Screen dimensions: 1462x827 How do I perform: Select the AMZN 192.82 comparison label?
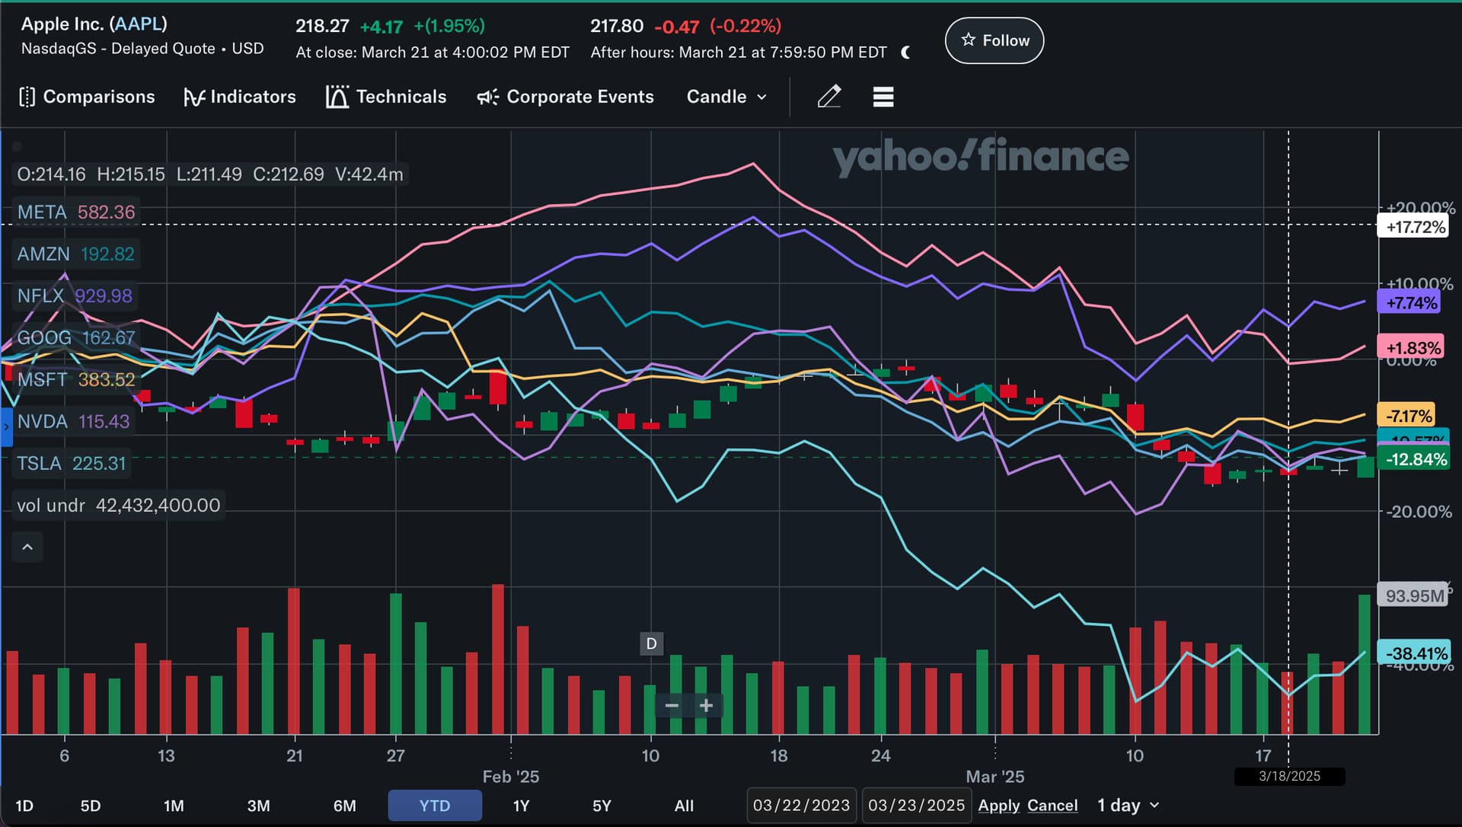[x=75, y=254]
